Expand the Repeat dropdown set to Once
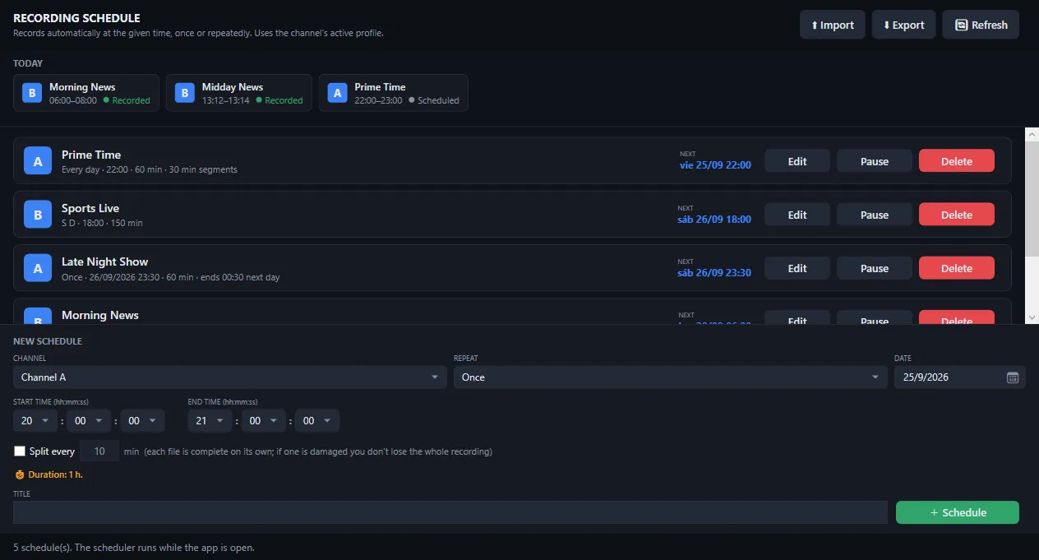 (x=671, y=377)
